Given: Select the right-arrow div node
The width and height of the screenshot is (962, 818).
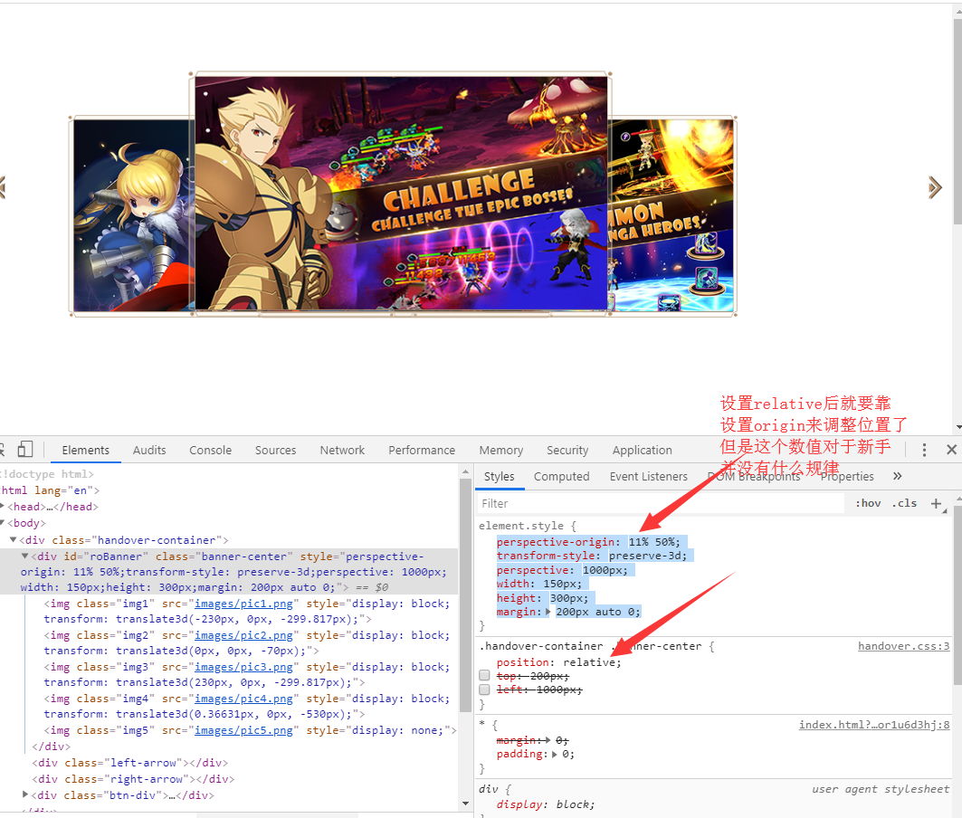Looking at the screenshot, I should pyautogui.click(x=133, y=779).
